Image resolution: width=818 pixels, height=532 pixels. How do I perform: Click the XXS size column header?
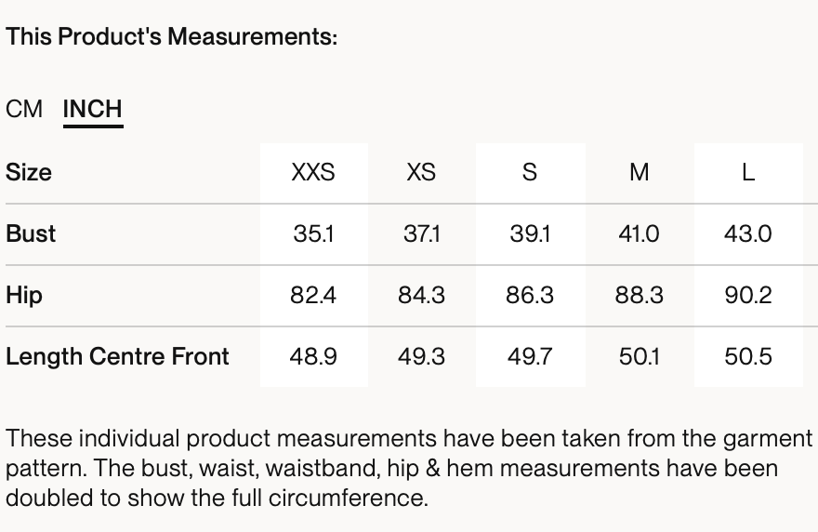313,172
